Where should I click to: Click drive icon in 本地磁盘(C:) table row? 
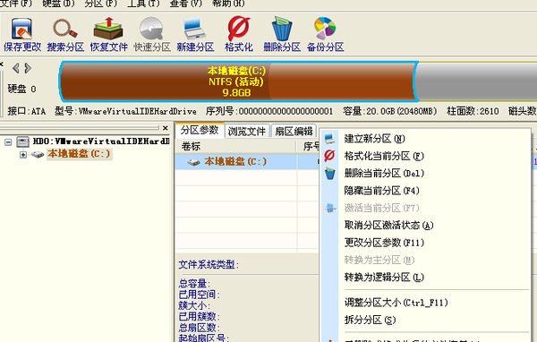(194, 162)
